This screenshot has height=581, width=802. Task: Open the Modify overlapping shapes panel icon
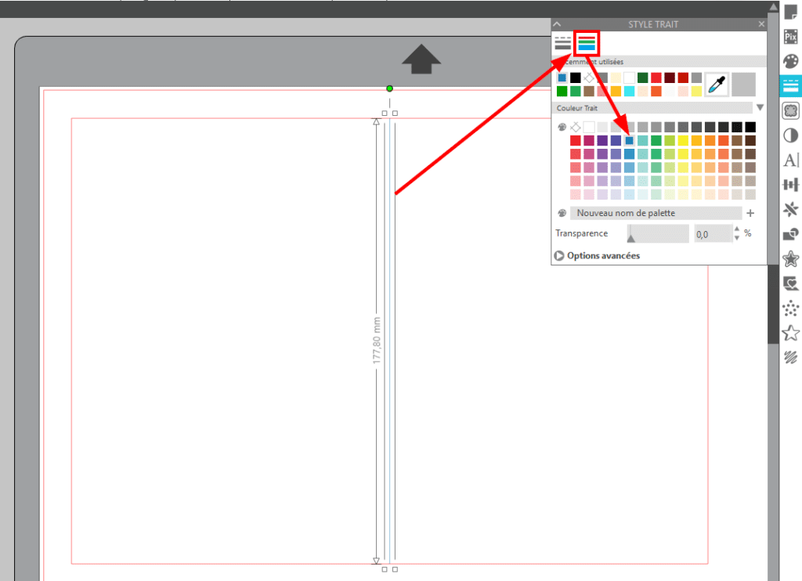coord(791,234)
